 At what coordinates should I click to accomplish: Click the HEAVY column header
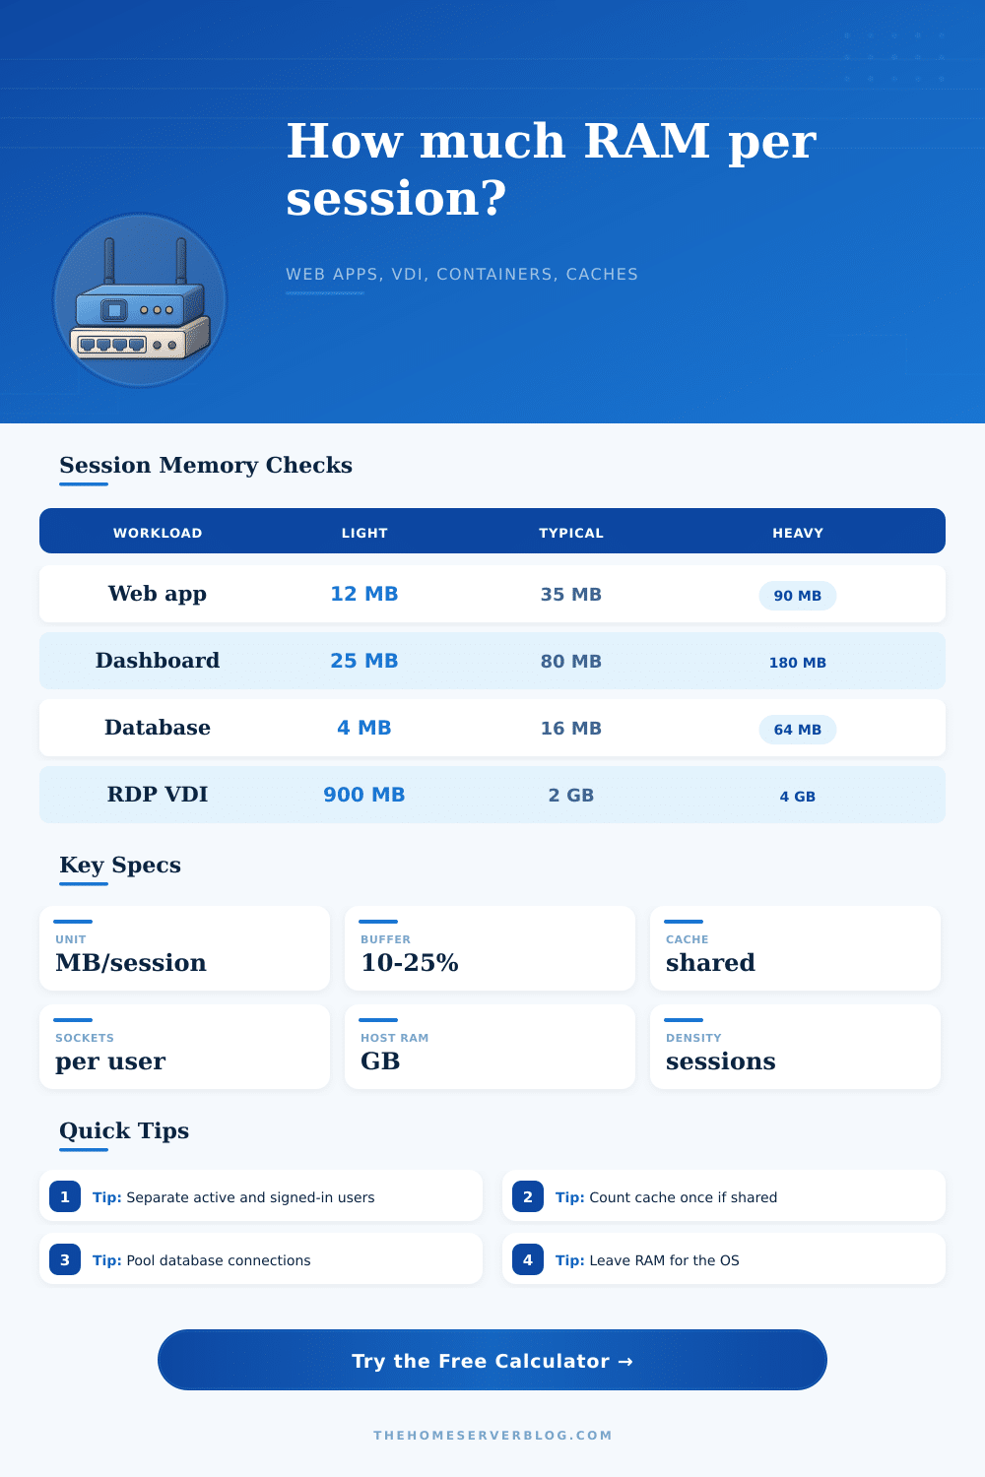(798, 533)
